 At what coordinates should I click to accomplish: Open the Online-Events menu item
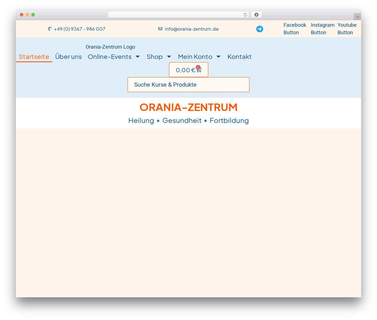click(x=110, y=57)
